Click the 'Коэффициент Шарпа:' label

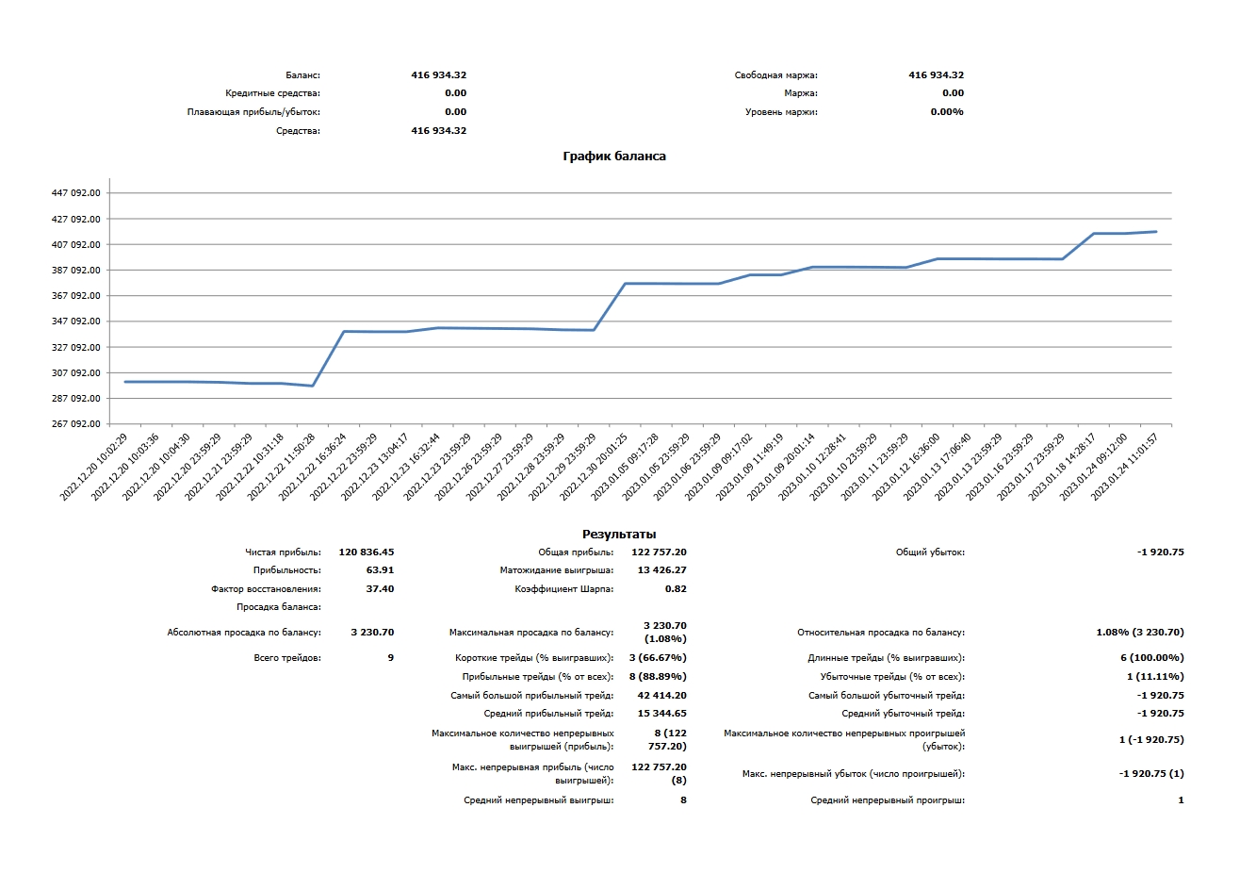coord(564,589)
